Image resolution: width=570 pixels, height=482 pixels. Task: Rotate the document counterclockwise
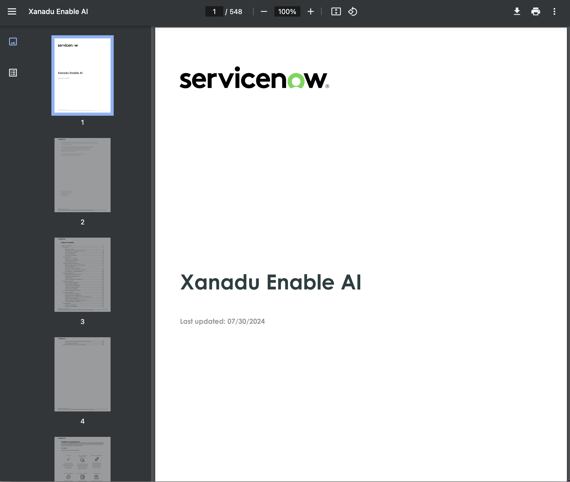click(352, 11)
